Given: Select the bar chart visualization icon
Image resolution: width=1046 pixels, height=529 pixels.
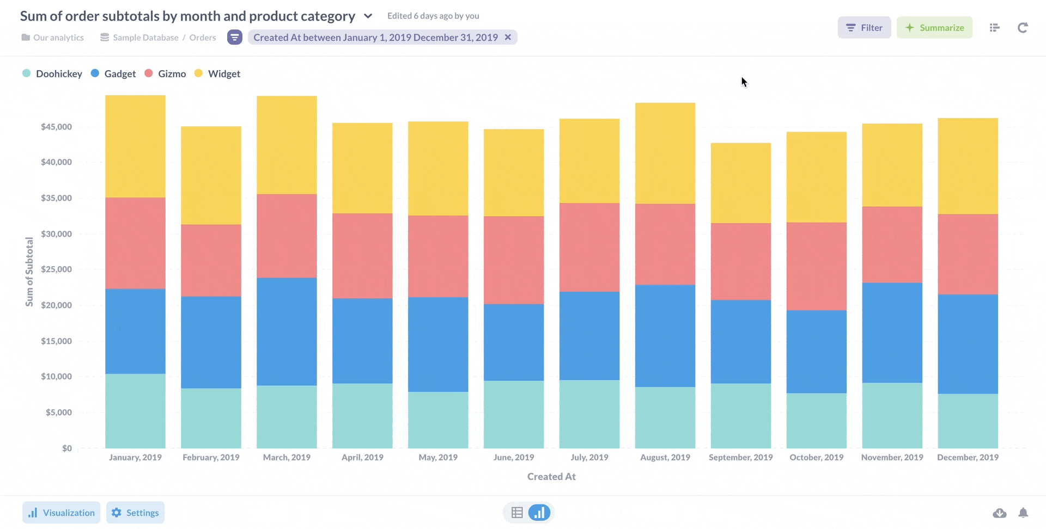Looking at the screenshot, I should (539, 512).
